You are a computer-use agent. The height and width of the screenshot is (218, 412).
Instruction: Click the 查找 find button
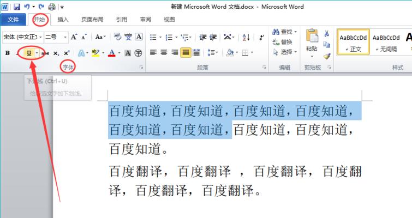coord(285,32)
